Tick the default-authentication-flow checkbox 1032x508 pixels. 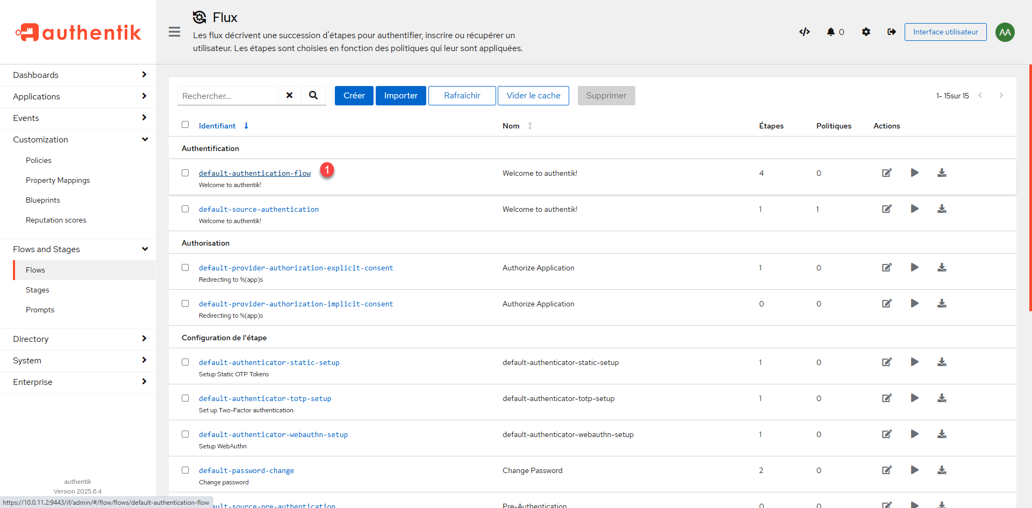pos(185,173)
